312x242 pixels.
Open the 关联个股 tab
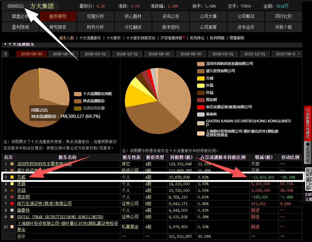(x=283, y=27)
